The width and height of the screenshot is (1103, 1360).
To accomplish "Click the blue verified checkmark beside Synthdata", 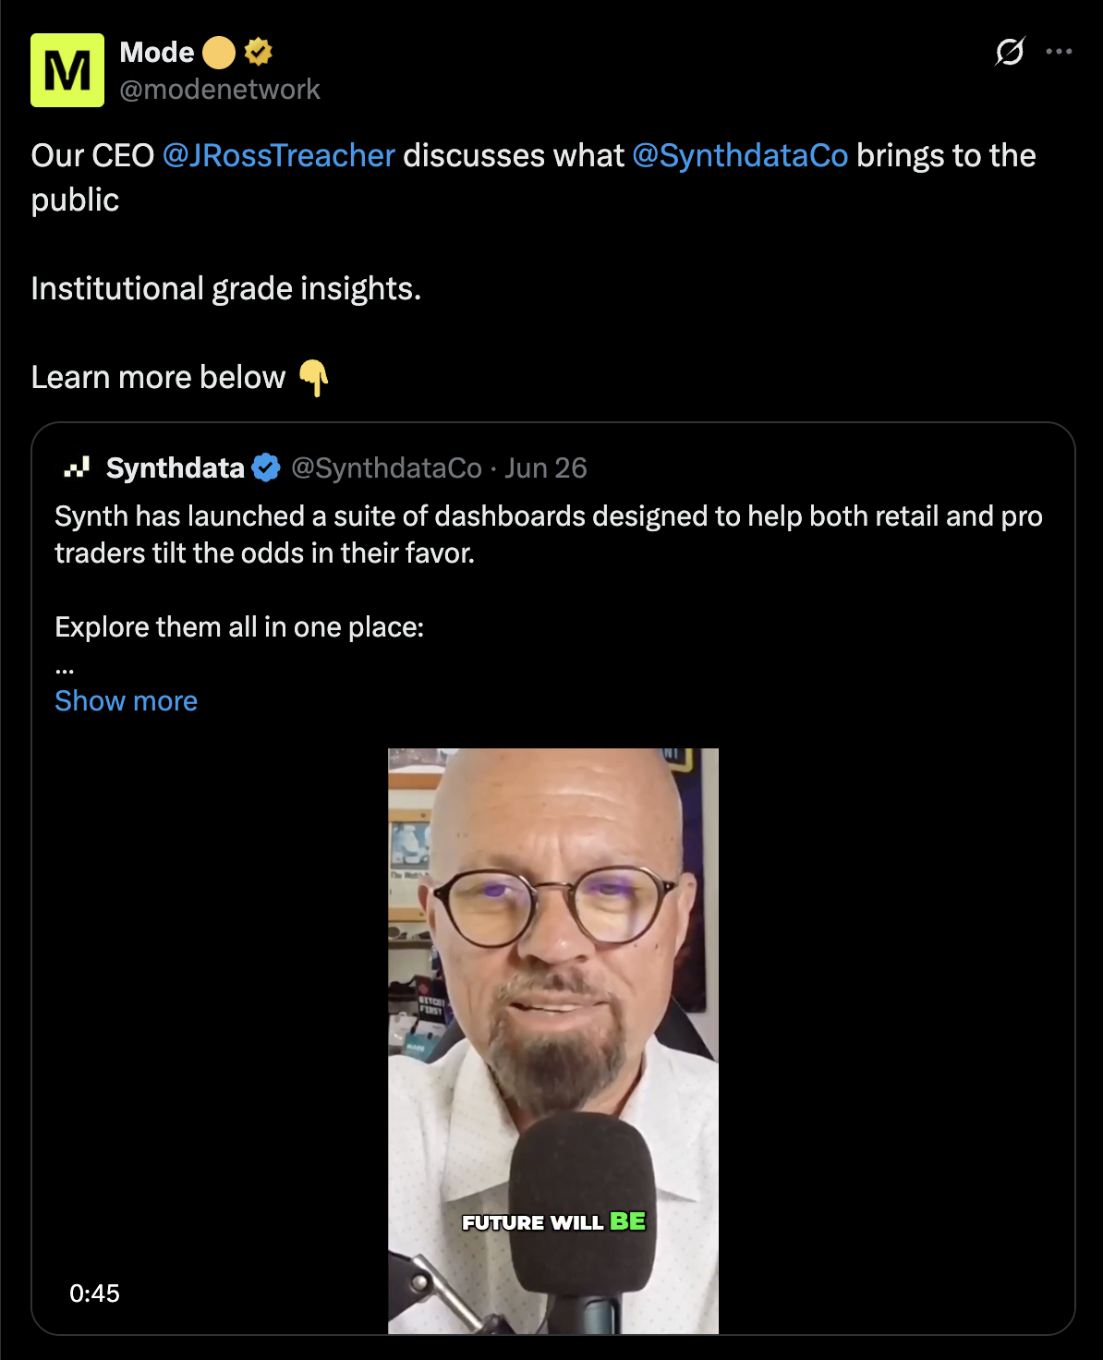I will pyautogui.click(x=266, y=467).
